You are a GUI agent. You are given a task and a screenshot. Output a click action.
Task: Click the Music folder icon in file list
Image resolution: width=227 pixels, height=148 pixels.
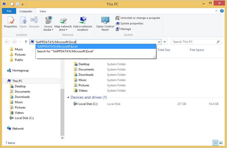(x=75, y=80)
